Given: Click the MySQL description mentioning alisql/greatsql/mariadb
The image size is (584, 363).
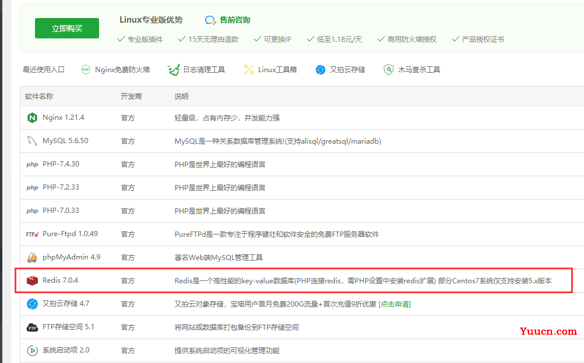Looking at the screenshot, I should (x=278, y=141).
